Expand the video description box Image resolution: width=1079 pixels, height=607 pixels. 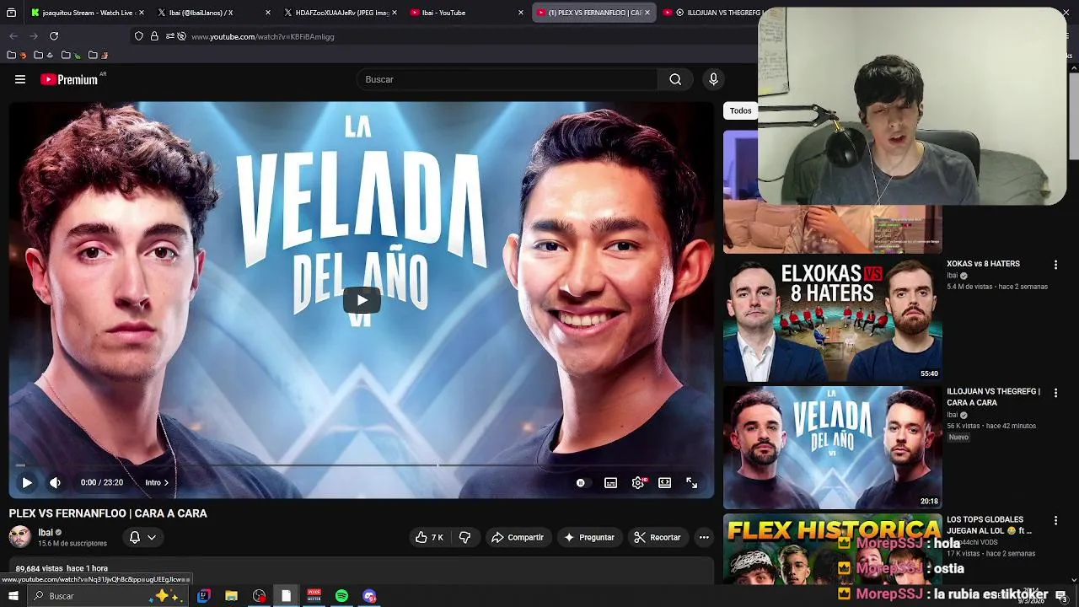[x=362, y=569]
